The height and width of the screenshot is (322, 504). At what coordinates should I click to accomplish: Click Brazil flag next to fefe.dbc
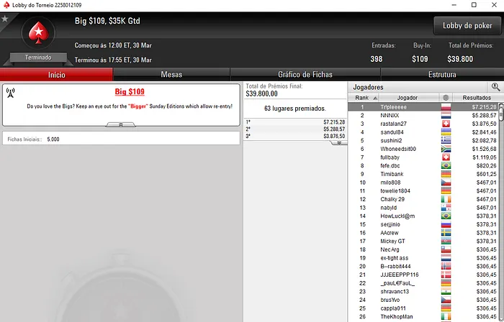(446, 166)
